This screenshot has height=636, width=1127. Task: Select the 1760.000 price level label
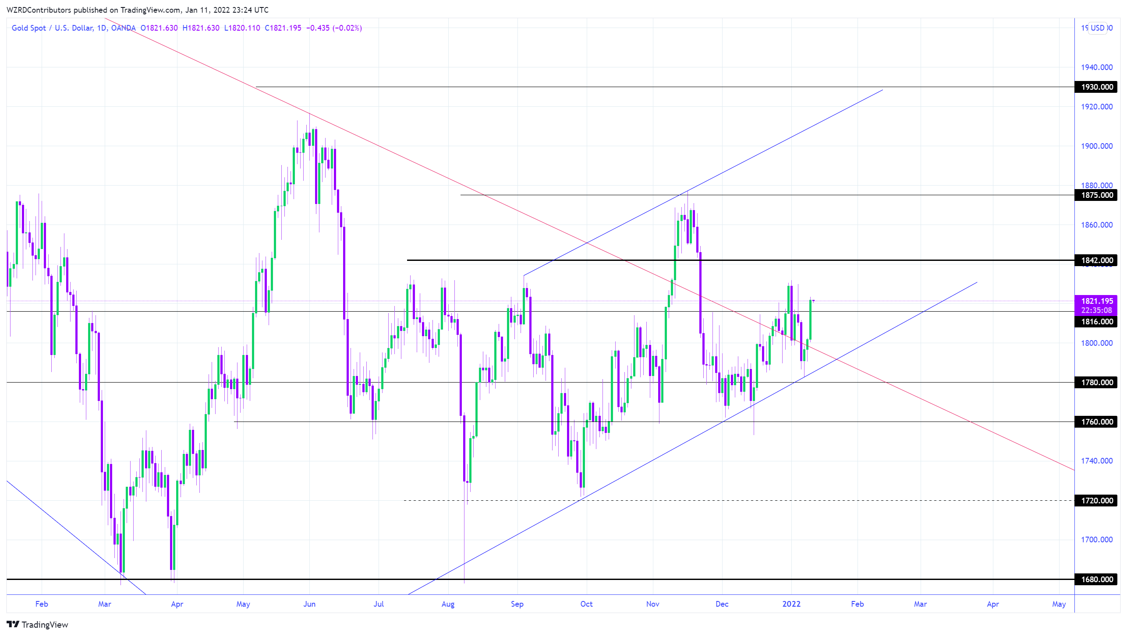[1096, 422]
